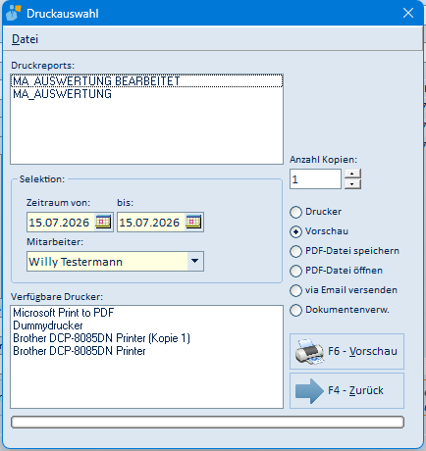Expand the Mitarbeiter dropdown arrow
This screenshot has width=426, height=451.
tap(195, 261)
